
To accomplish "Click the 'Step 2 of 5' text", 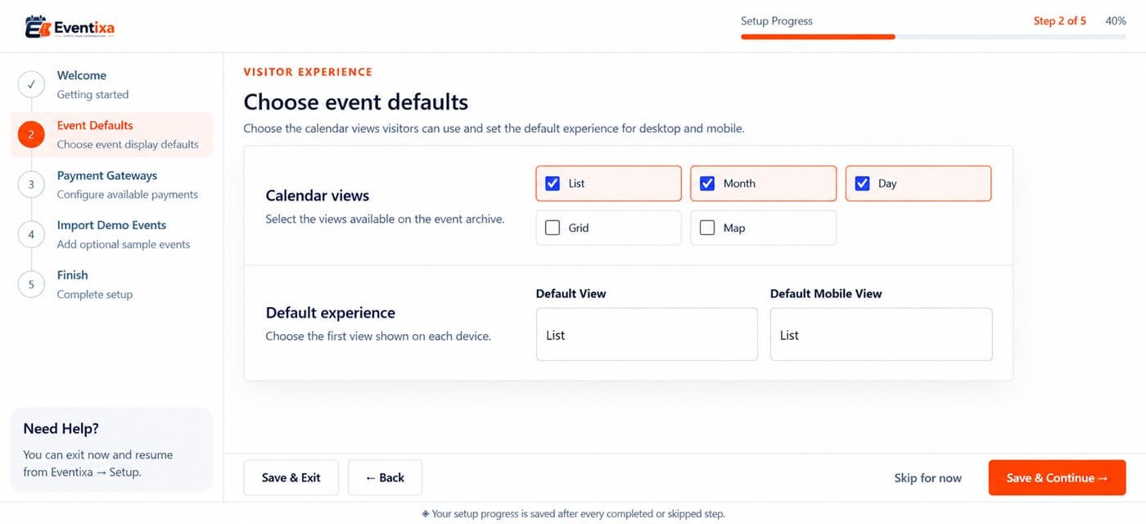I will pyautogui.click(x=1060, y=21).
